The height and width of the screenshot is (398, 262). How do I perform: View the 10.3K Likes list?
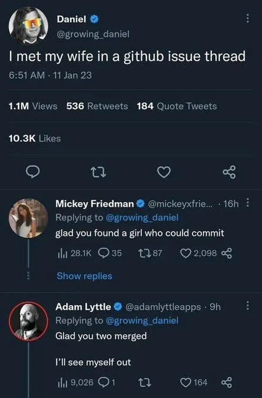(35, 138)
